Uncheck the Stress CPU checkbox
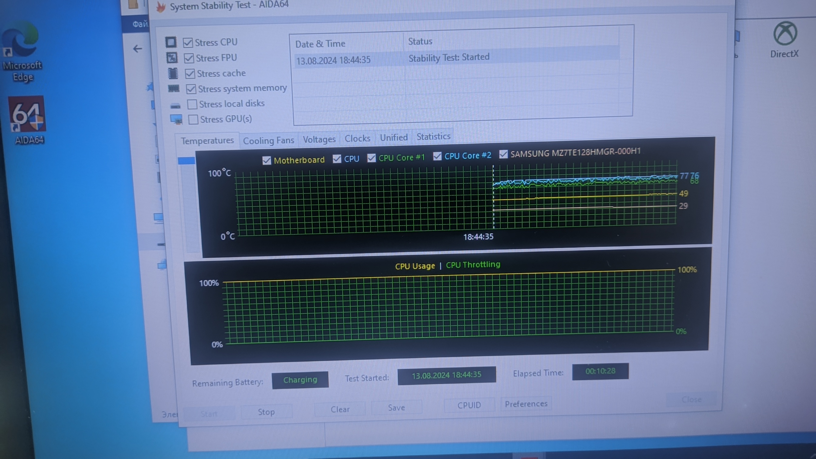The height and width of the screenshot is (459, 816). (x=188, y=42)
